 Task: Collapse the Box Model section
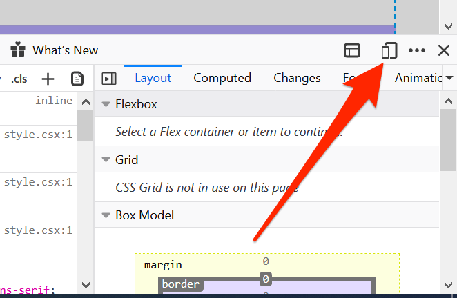tap(106, 215)
